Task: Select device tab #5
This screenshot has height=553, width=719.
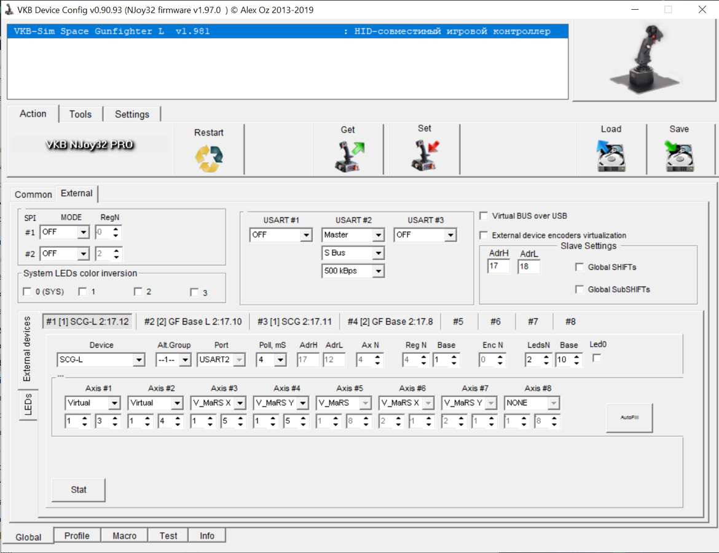Action: coord(458,321)
